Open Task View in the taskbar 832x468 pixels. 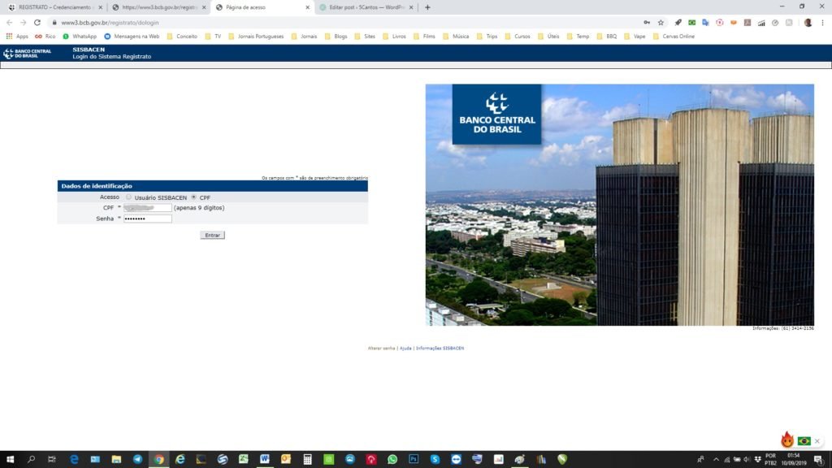52,459
